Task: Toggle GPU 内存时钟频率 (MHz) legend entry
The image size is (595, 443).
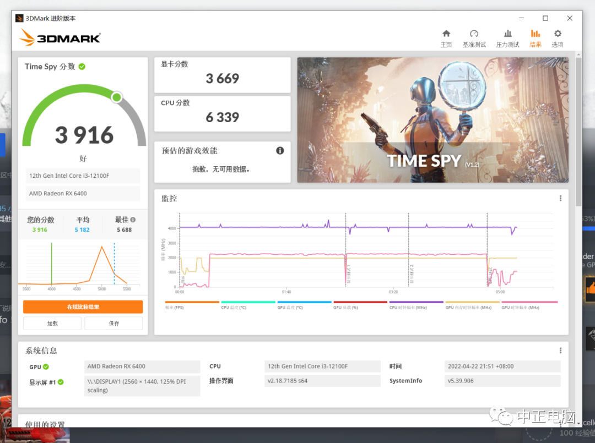Action: click(472, 305)
